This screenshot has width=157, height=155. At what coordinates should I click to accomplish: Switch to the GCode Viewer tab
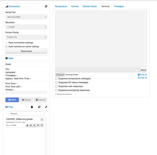point(90,7)
